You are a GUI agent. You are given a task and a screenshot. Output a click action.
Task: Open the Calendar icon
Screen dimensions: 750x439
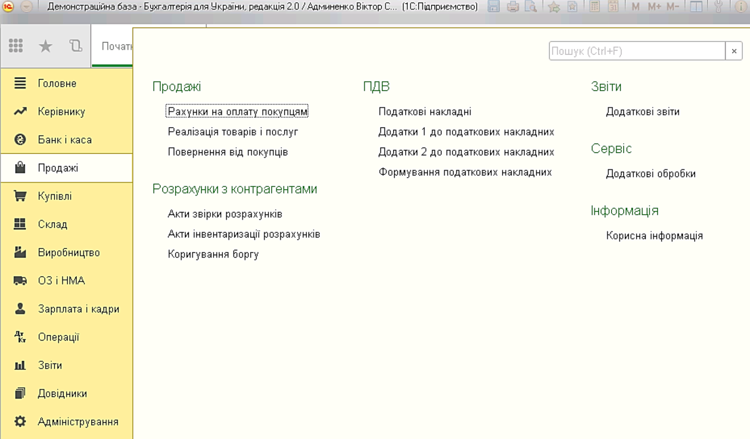pyautogui.click(x=613, y=6)
